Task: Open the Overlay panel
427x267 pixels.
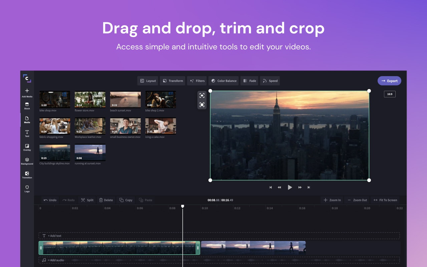Action: [27, 148]
